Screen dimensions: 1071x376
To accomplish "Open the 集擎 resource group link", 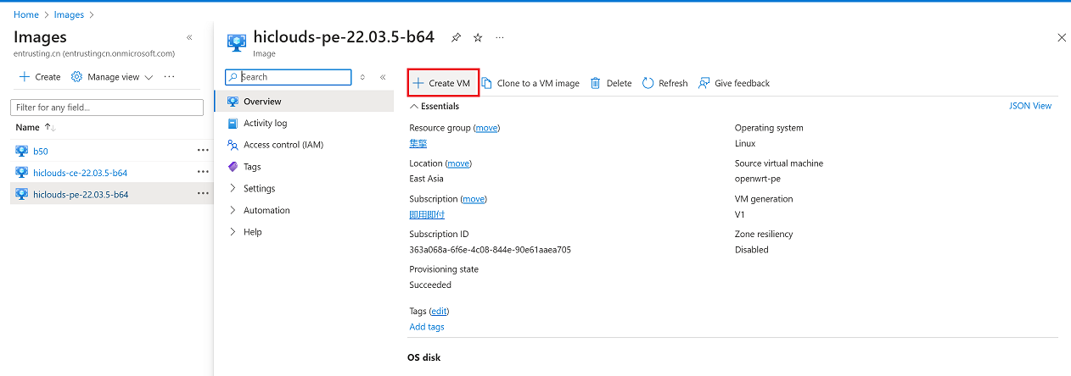I will tap(418, 144).
